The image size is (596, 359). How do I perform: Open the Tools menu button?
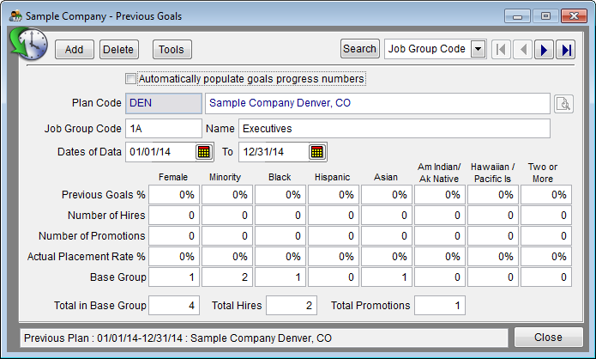point(172,50)
